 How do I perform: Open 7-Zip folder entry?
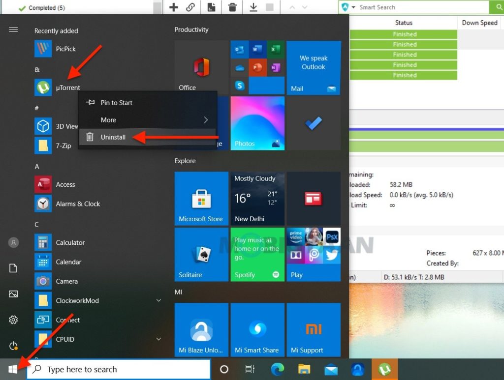point(53,146)
